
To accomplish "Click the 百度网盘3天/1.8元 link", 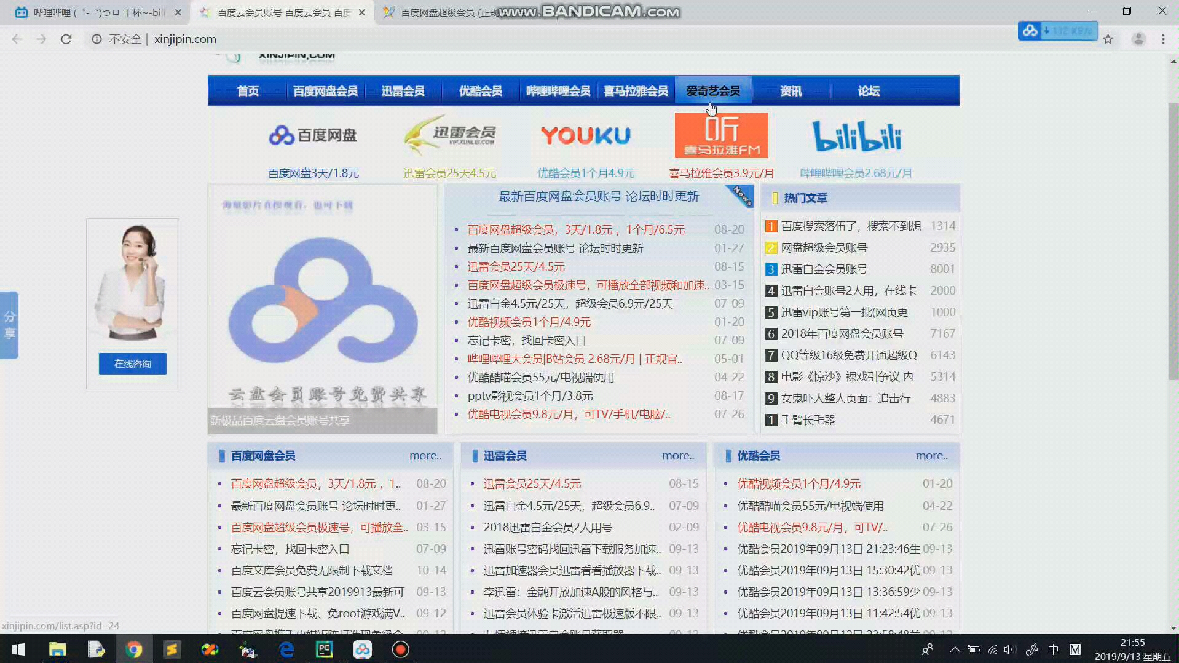I will 313,173.
